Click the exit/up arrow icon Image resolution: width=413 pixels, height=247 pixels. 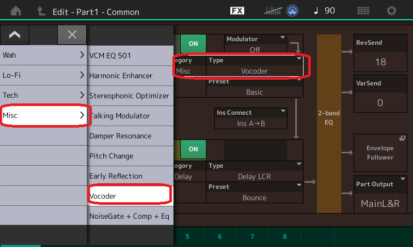[x=40, y=10]
